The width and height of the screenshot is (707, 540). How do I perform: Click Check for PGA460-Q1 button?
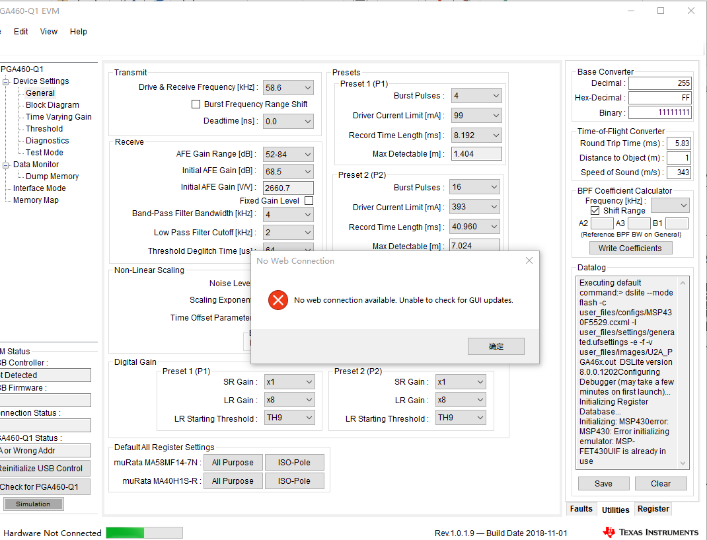[44, 486]
